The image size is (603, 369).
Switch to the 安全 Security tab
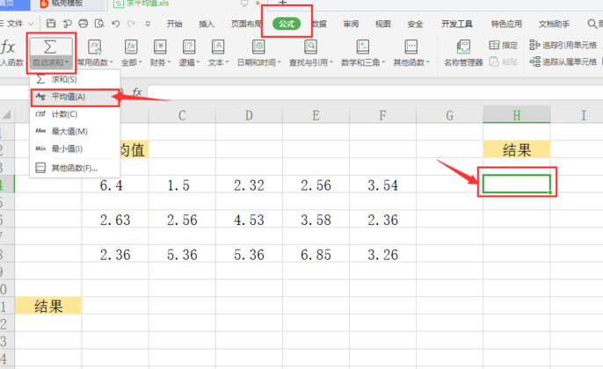pyautogui.click(x=415, y=24)
